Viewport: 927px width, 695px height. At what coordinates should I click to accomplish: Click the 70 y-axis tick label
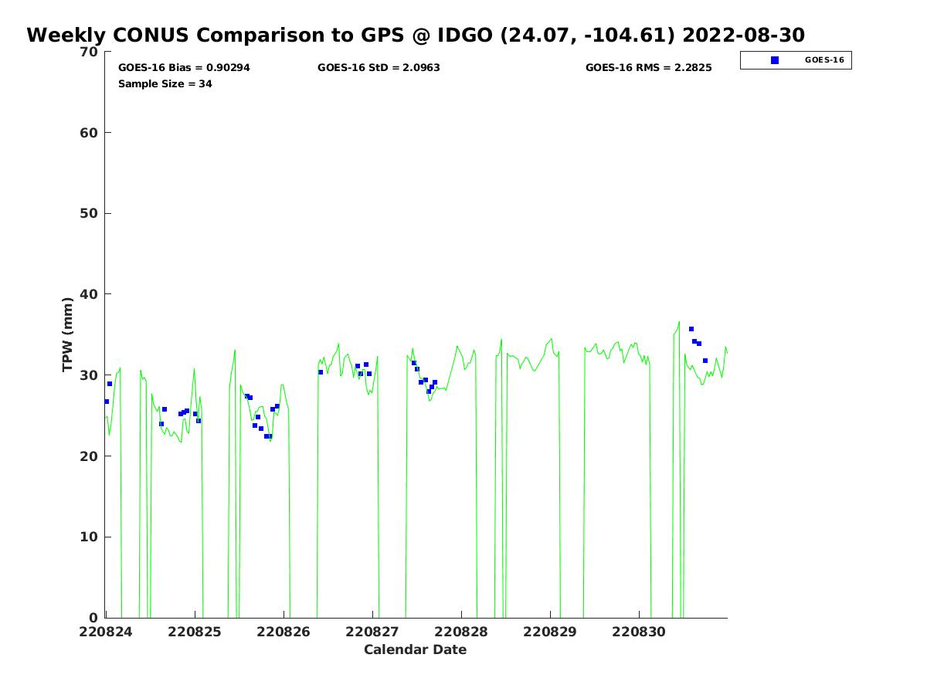coord(90,53)
